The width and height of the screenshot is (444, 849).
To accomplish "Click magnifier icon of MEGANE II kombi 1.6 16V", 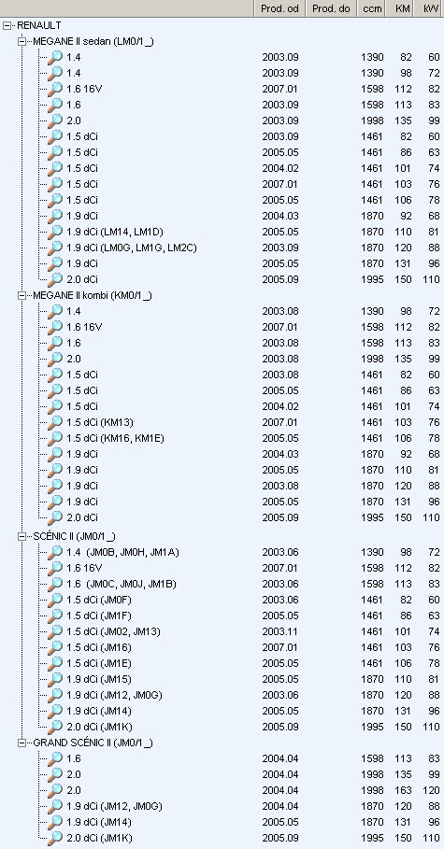I will pos(55,327).
